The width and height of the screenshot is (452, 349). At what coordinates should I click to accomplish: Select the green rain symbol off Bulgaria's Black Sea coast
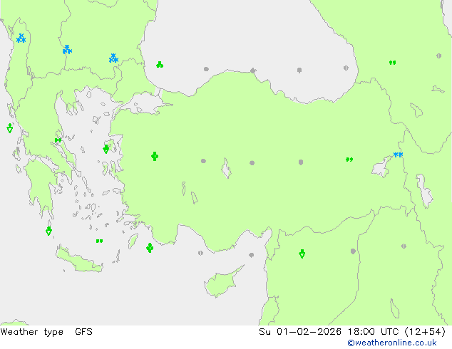tap(160, 65)
